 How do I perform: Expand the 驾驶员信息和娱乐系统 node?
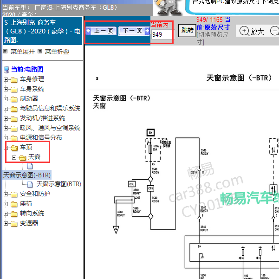[x=6, y=109]
